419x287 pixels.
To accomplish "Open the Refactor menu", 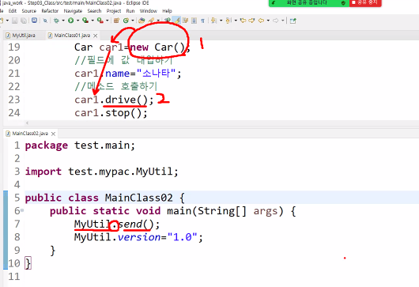I will coord(50,11).
